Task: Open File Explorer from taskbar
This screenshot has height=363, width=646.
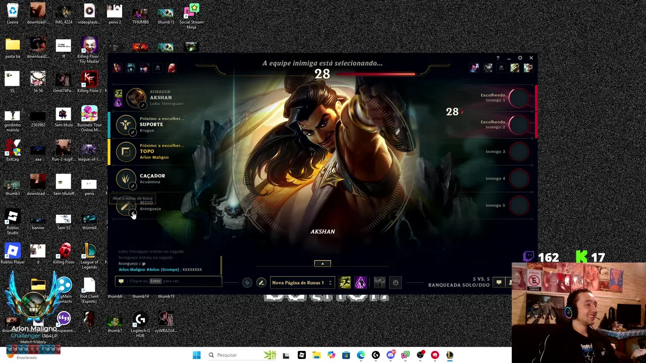Action: (316, 355)
